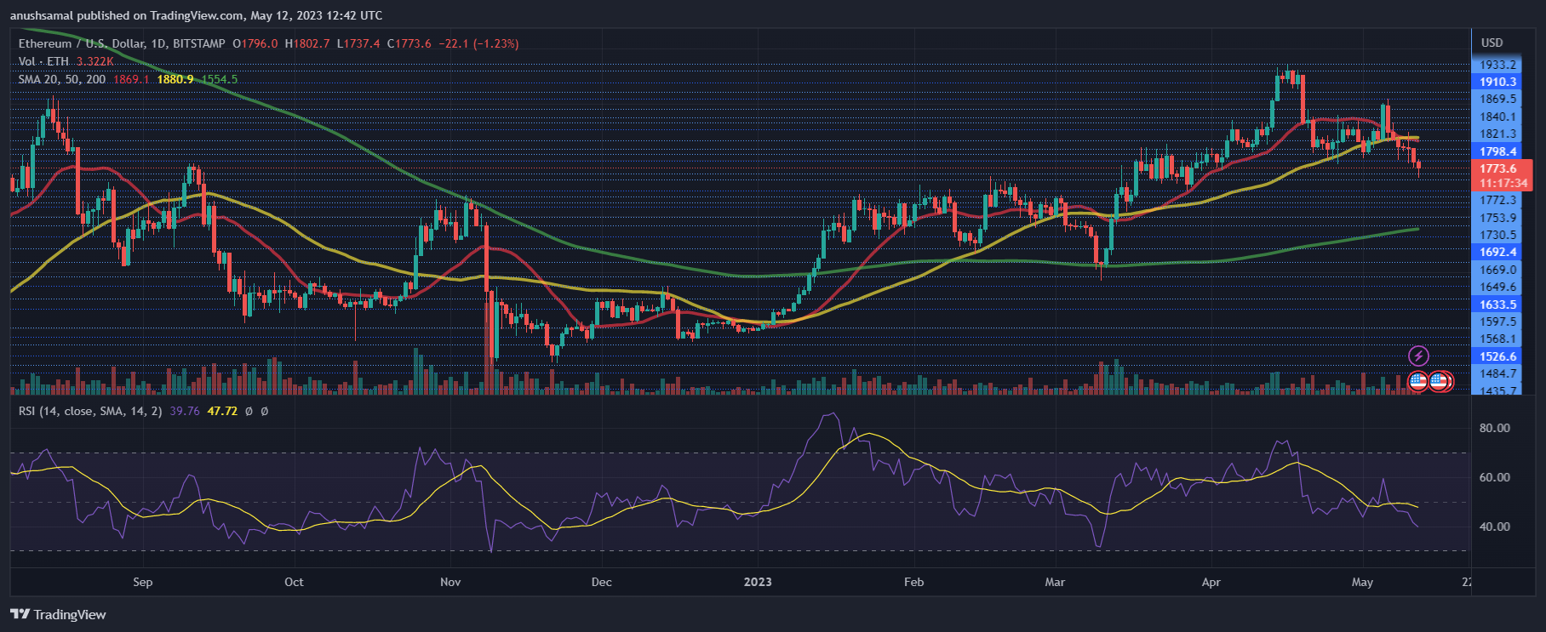Click the purple lightning bolt event icon
Viewport: 1546px width, 632px height.
pos(1418,356)
